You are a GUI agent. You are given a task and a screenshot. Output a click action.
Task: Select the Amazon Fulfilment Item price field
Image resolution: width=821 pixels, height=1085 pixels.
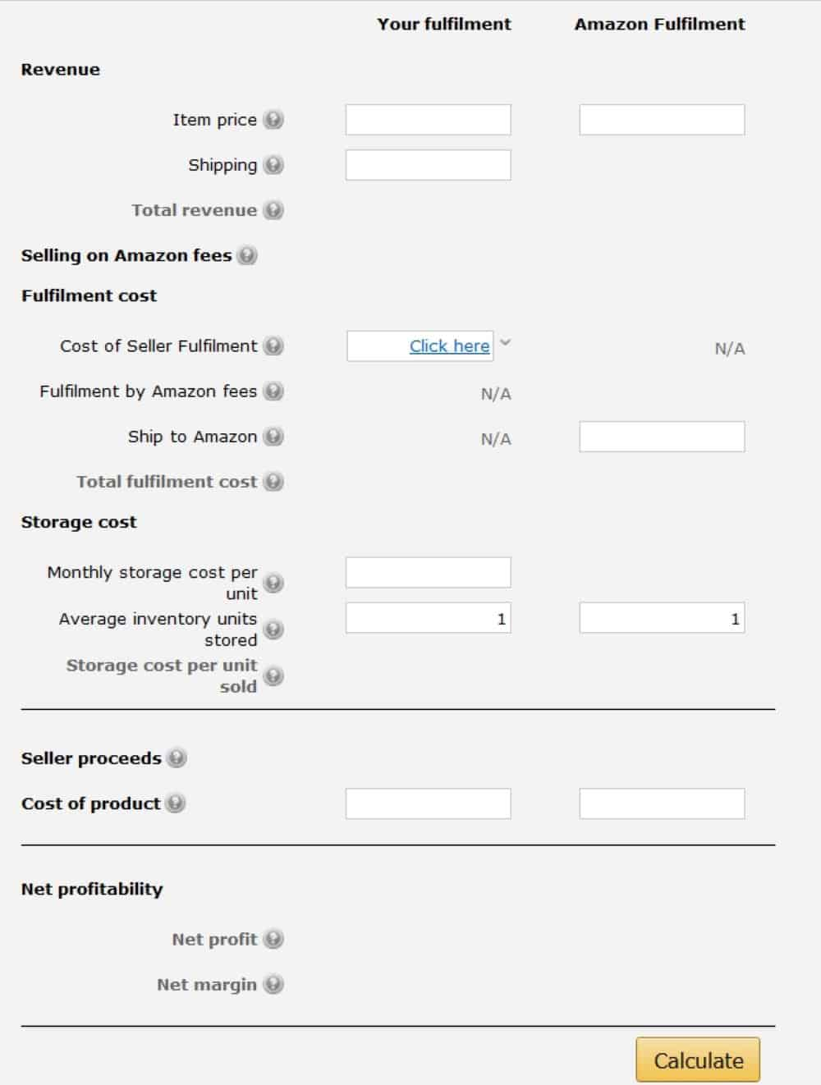click(x=662, y=120)
